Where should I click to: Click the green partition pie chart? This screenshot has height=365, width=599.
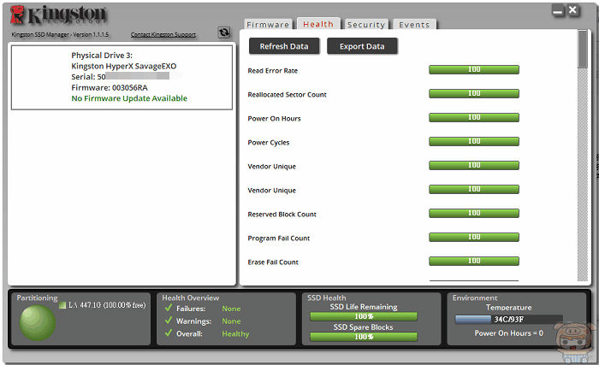pos(38,322)
